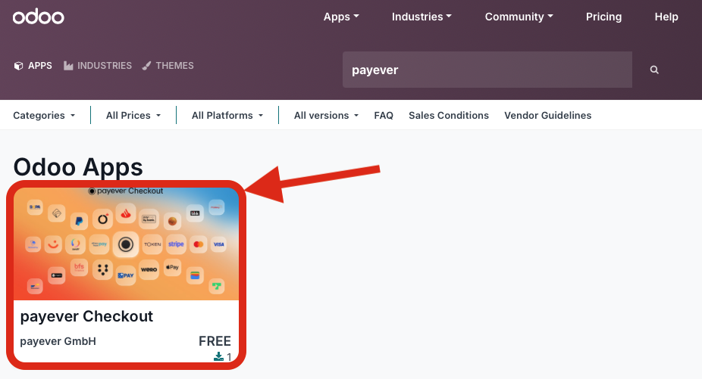Click the Apple Pay icon in the thumbnail
Viewport: 702px width, 379px height.
(172, 267)
